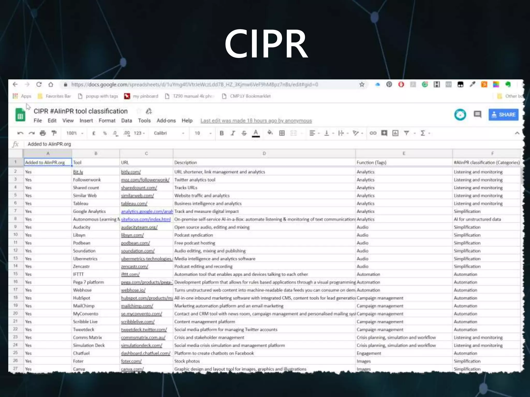Open the Favorites Bar bookmark folder

click(x=54, y=96)
